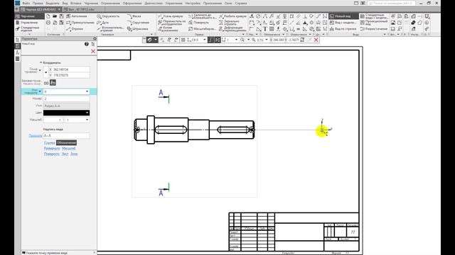The height and width of the screenshot is (255, 455).
Task: Open the Справка menu
Action: [x=241, y=3]
